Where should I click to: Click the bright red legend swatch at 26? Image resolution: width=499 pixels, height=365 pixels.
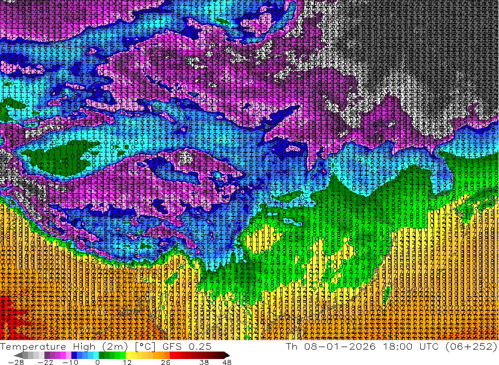[172, 355]
